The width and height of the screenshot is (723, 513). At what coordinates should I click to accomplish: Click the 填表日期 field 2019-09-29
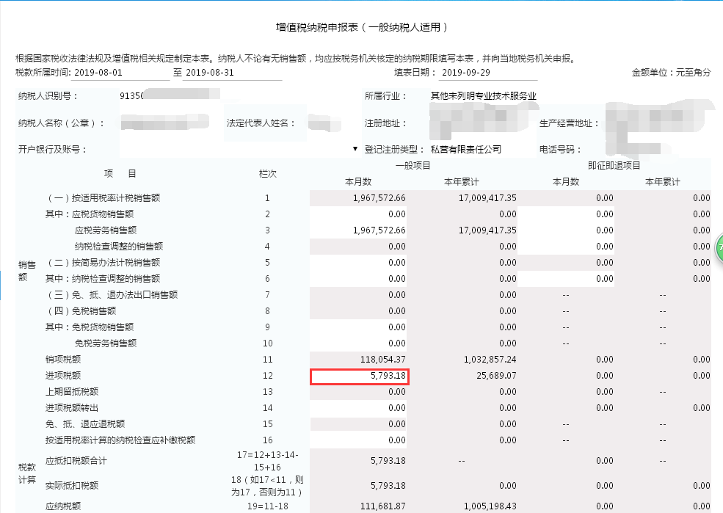point(488,73)
